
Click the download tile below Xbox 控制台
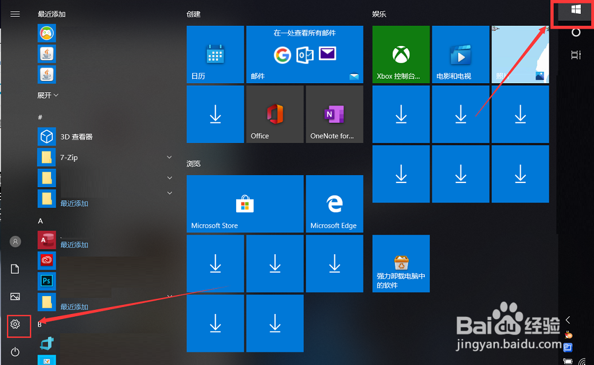(x=401, y=114)
